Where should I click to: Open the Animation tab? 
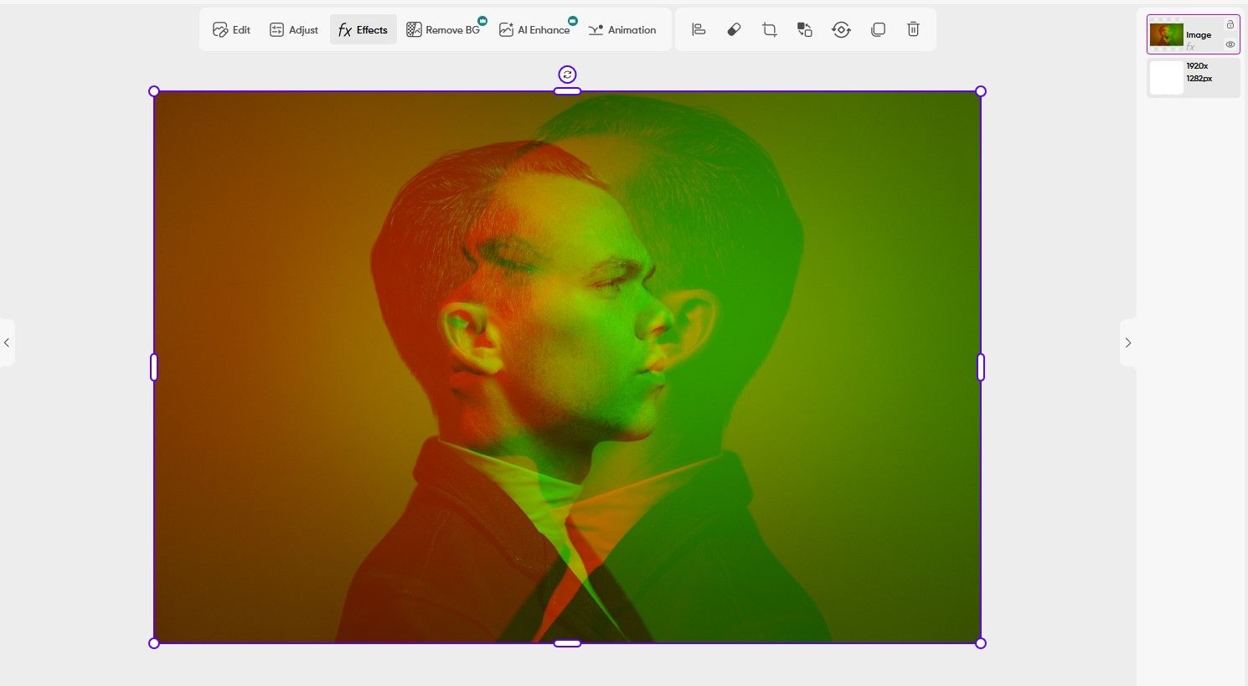(x=622, y=29)
